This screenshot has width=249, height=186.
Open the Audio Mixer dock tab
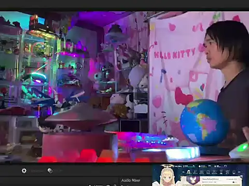click(x=131, y=180)
